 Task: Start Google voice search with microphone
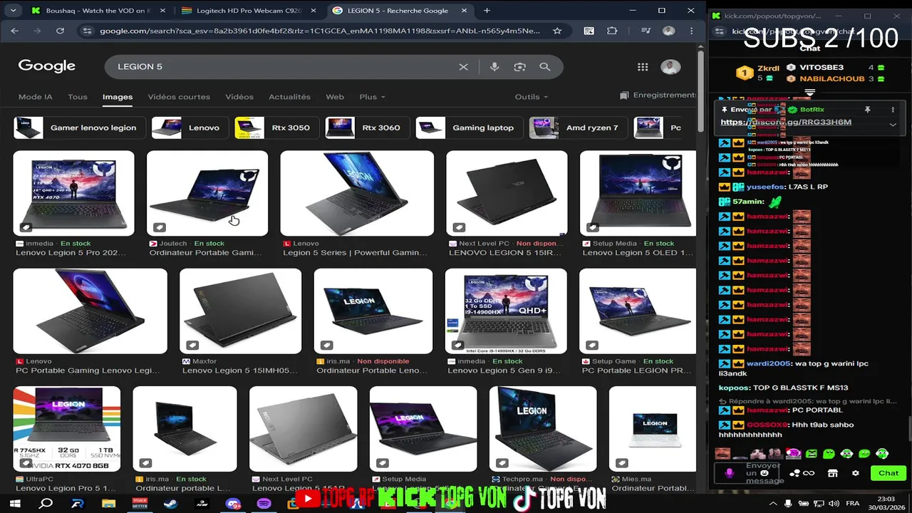tap(494, 66)
